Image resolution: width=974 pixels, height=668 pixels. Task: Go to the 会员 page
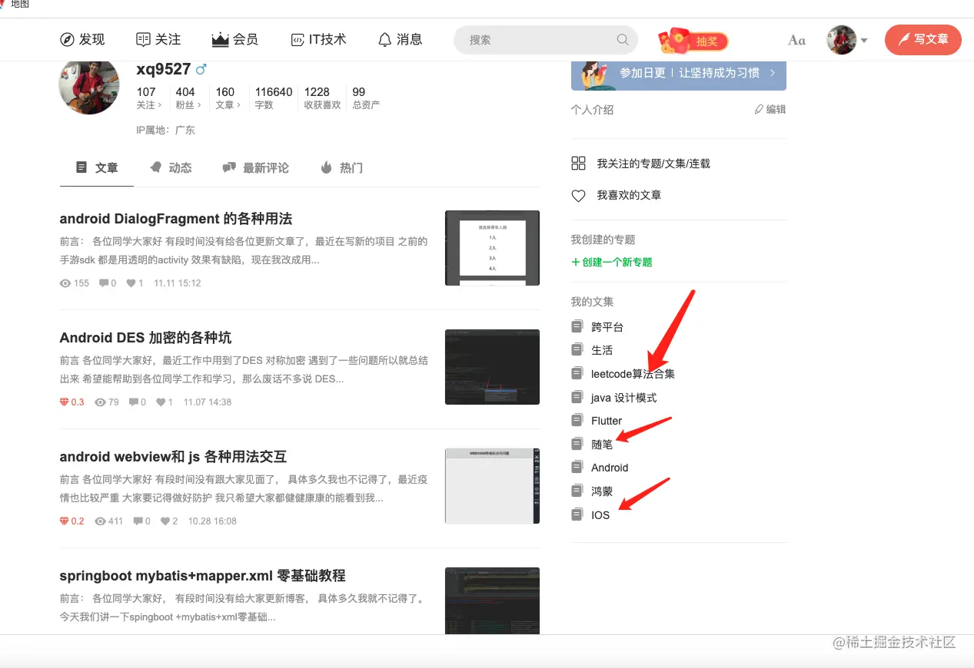235,39
